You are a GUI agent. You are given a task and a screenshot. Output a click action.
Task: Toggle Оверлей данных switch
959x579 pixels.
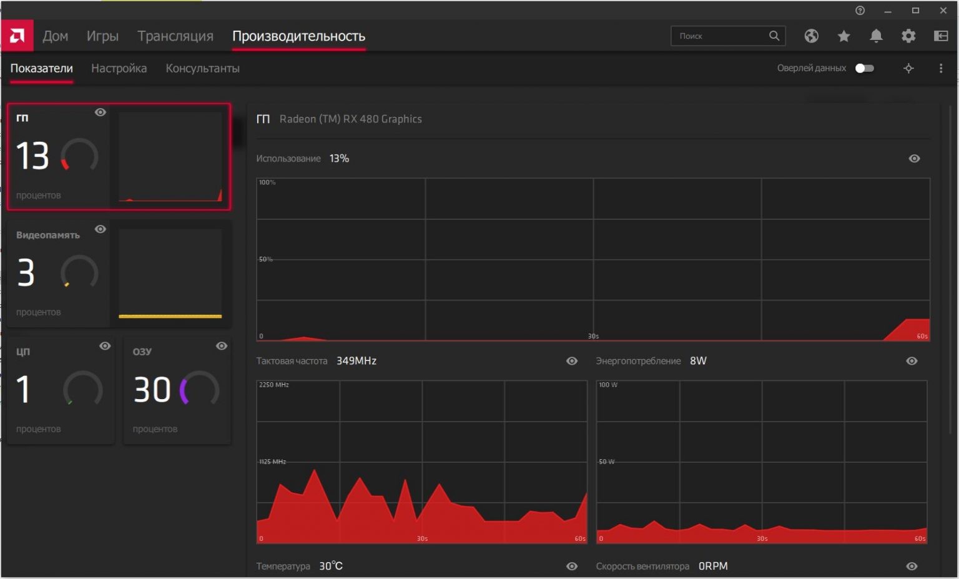tap(864, 68)
